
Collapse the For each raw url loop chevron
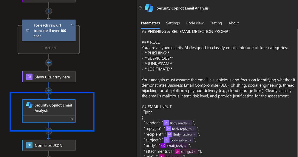click(x=72, y=24)
